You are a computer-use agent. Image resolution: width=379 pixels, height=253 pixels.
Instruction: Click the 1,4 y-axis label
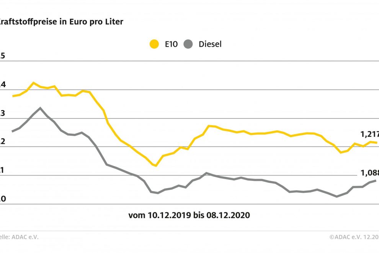coord(2,84)
